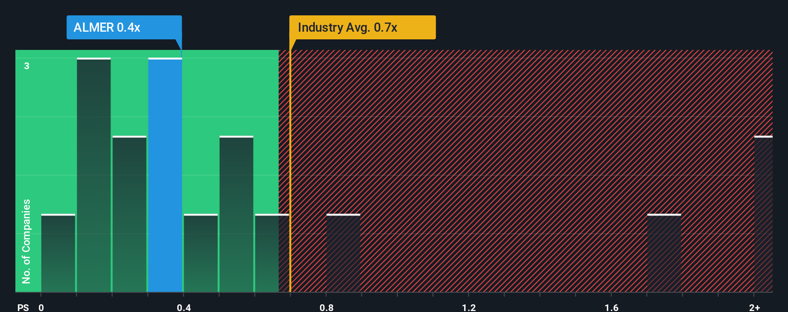This screenshot has width=788, height=312.
Task: Select the tall dark bar left of ALMER
Action: click(x=94, y=175)
